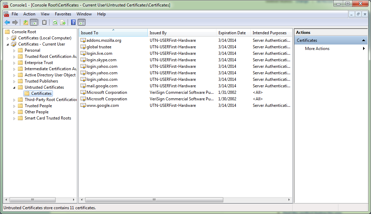Minimize the inner MDI child window
The image size is (371, 214).
(351, 14)
